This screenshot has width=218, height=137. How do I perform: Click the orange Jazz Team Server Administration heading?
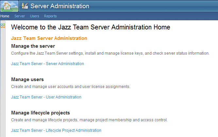coord(49,38)
